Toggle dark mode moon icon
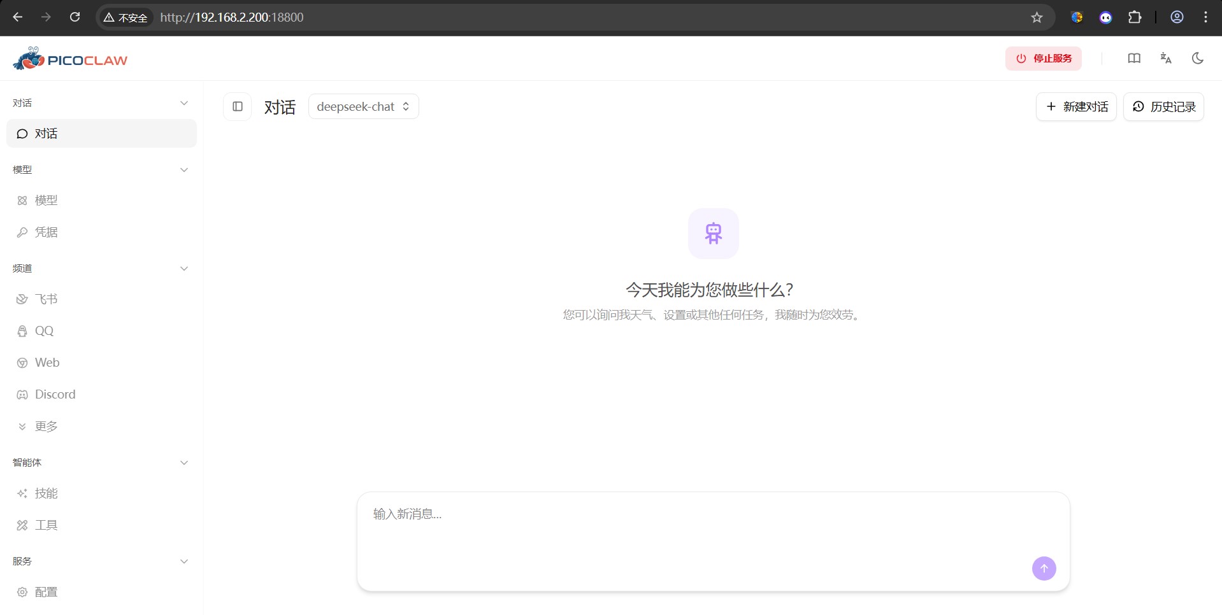The image size is (1222, 615). tap(1198, 59)
